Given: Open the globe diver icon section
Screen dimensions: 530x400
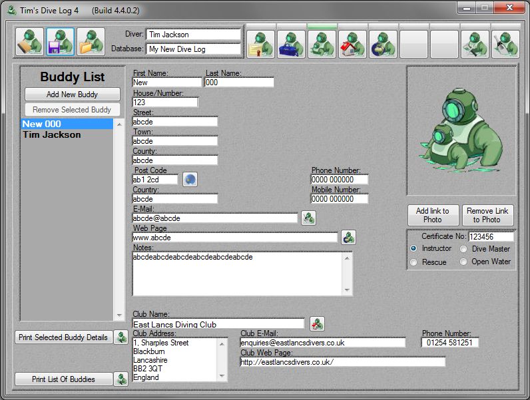Looking at the screenshot, I should click(x=384, y=44).
